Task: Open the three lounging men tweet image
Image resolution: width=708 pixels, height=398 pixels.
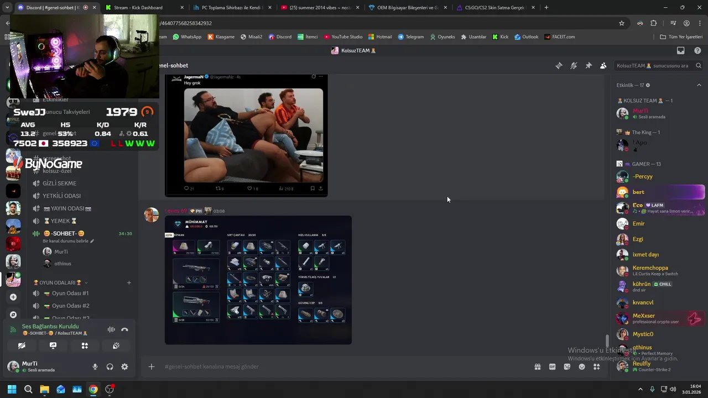Action: 253,135
